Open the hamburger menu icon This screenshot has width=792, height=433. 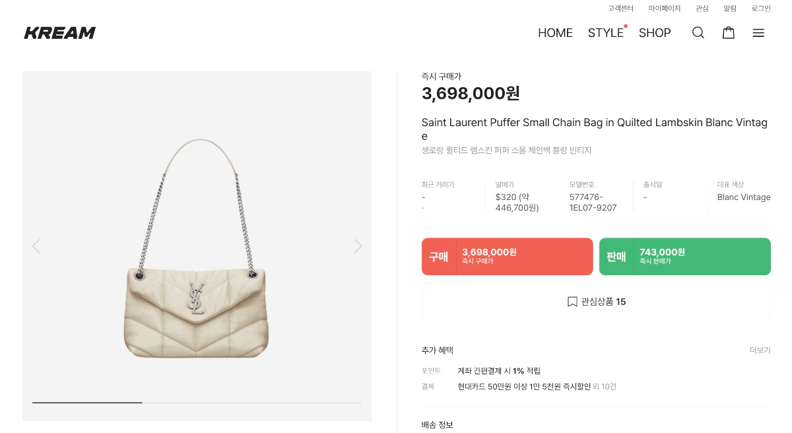758,33
